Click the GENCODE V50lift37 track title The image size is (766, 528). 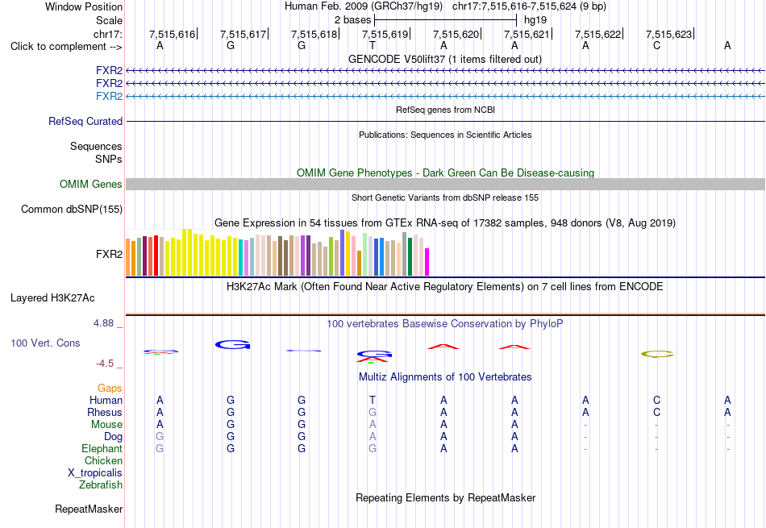tap(444, 59)
